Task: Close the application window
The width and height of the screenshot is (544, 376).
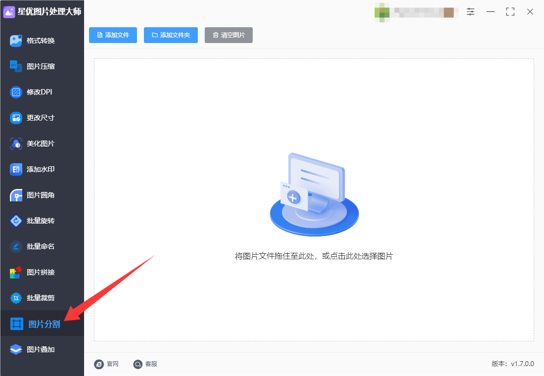Action: click(x=530, y=12)
